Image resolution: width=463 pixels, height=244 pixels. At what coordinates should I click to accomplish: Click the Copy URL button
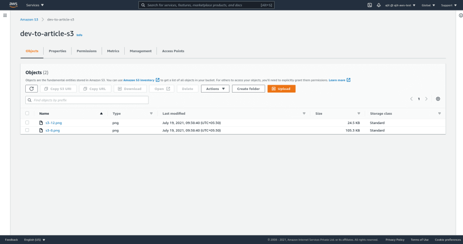click(95, 88)
